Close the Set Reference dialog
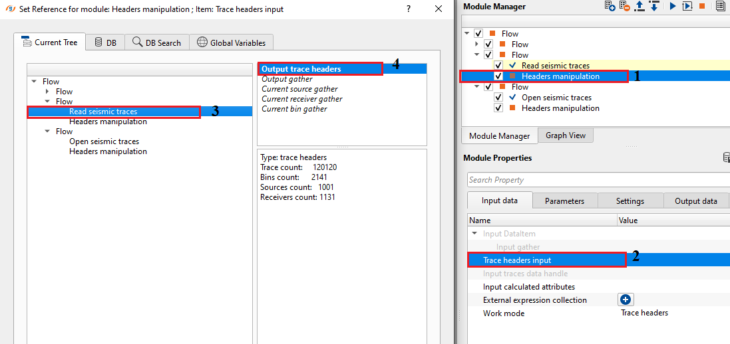 click(x=438, y=9)
